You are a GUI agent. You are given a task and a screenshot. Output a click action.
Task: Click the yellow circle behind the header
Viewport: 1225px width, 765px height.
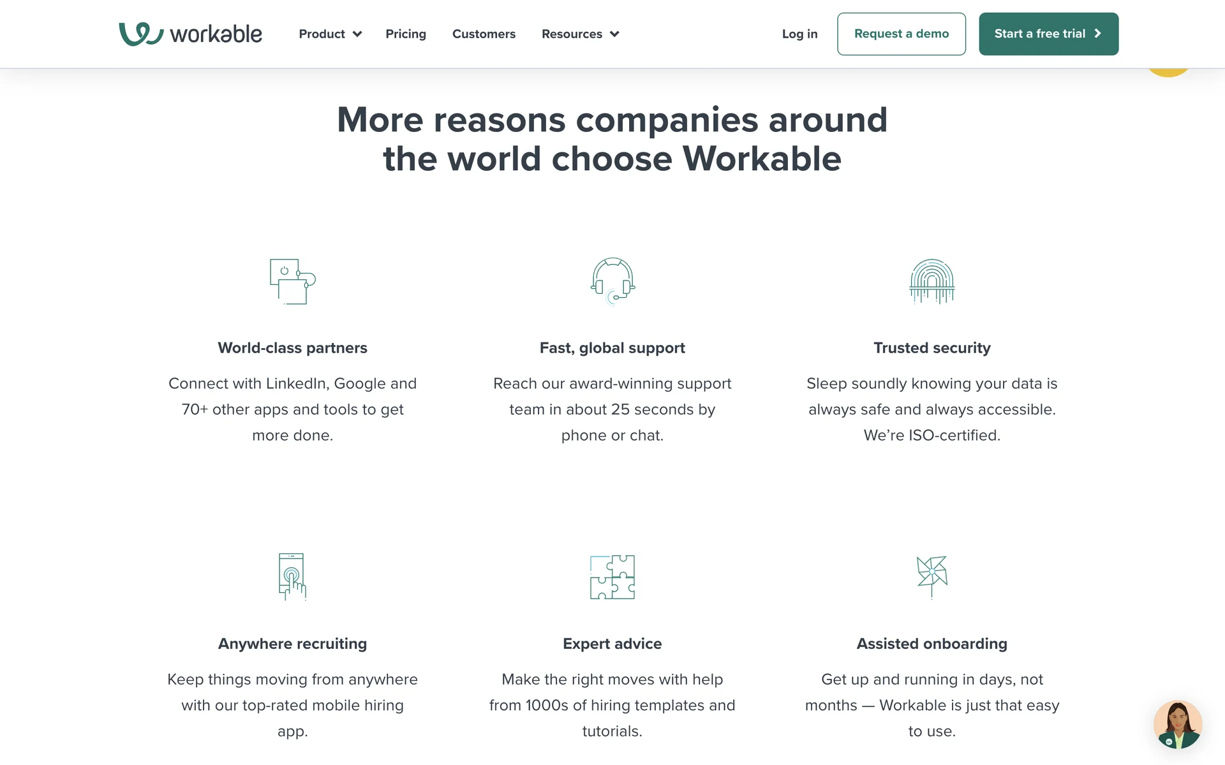click(x=1169, y=72)
